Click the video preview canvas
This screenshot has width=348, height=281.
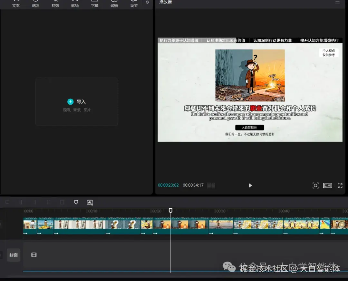[x=250, y=90]
